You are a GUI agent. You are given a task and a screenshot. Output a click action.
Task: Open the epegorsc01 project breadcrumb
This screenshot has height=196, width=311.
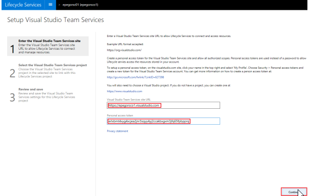coord(81,5)
